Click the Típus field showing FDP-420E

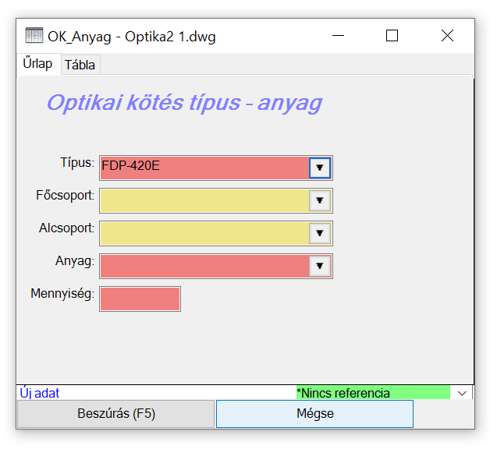pyautogui.click(x=204, y=168)
